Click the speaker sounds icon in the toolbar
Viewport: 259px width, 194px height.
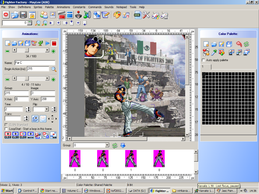pyautogui.click(x=87, y=15)
